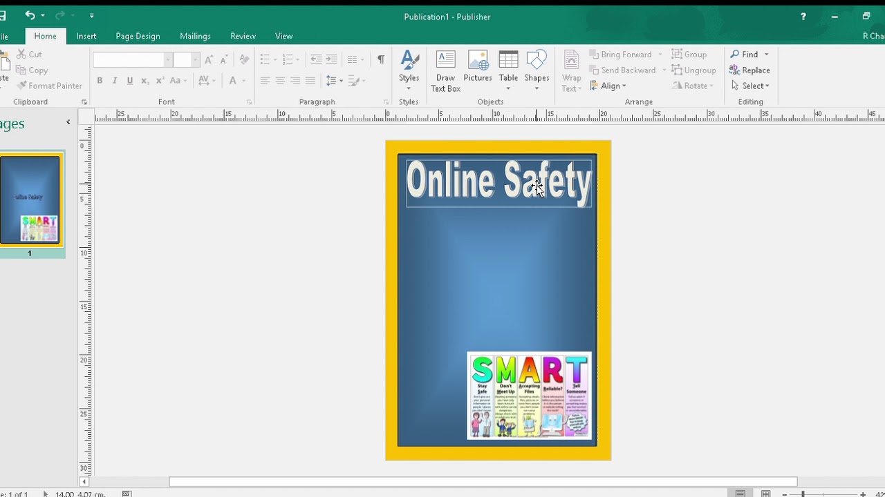
Task: Expand the Numbering dropdown
Action: tap(298, 60)
